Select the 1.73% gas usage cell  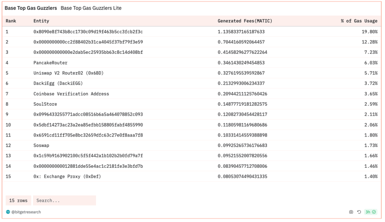[x=371, y=146]
